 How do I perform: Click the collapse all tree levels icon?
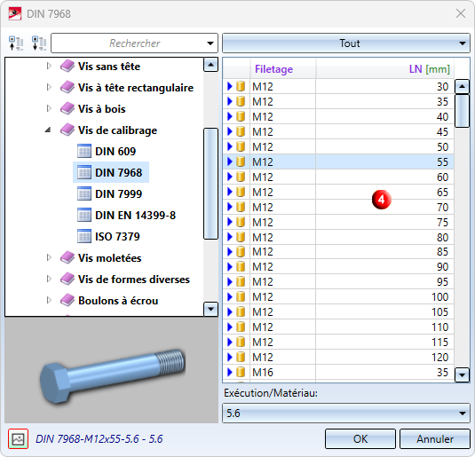point(16,43)
